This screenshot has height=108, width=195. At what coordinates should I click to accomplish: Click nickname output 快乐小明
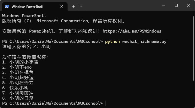19,88
